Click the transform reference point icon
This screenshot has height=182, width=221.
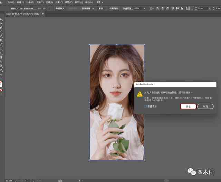(x=188, y=8)
